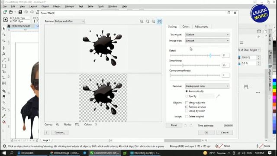Click the Learn More badge
Image resolution: width=277 pixels, height=156 pixels.
(x=260, y=13)
